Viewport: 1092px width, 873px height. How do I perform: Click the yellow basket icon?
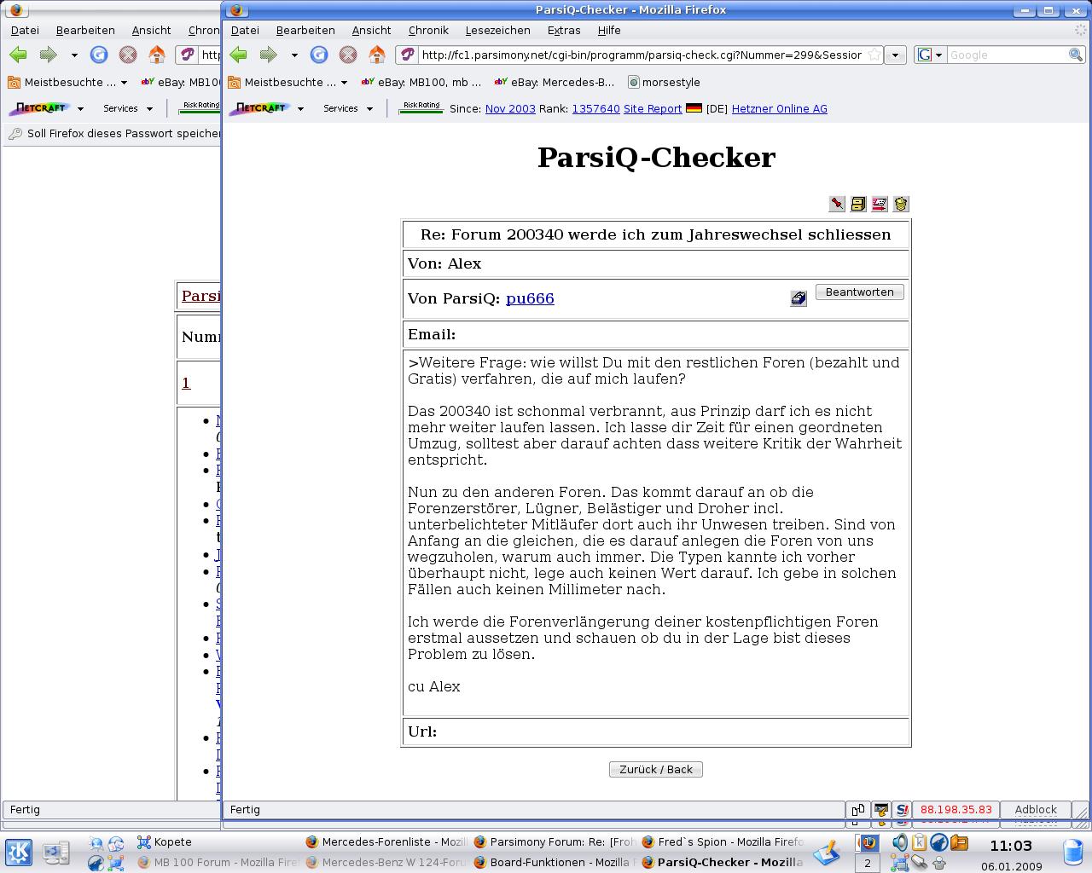tap(901, 204)
